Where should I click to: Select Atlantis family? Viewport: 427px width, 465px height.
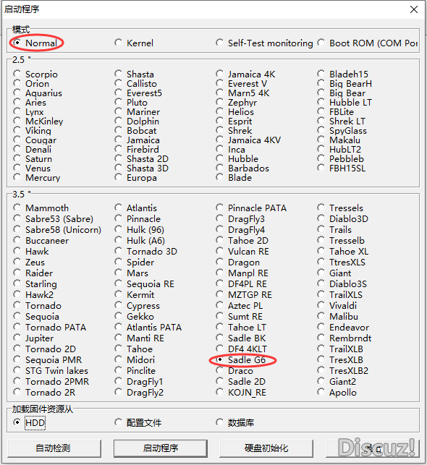click(119, 208)
